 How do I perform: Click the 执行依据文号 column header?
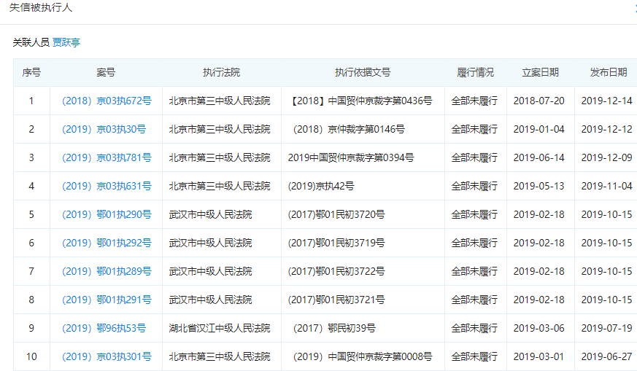(x=363, y=73)
